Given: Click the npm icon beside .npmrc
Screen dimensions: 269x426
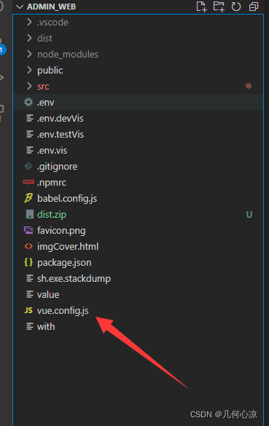Looking at the screenshot, I should tap(28, 182).
